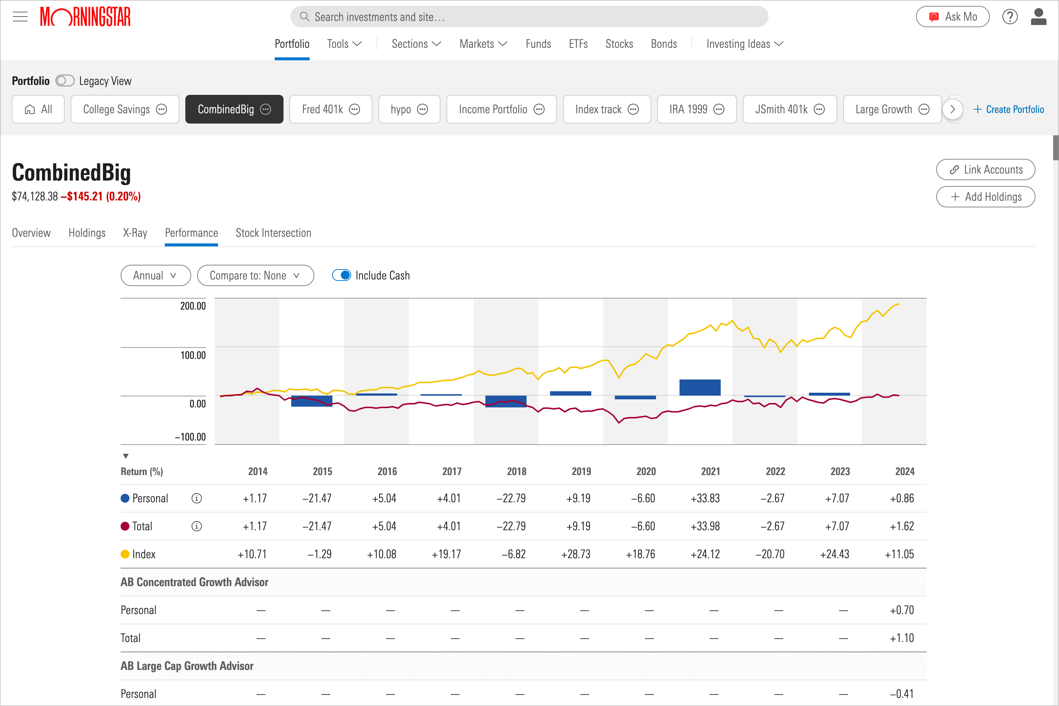Expand the Tools menu

click(345, 44)
